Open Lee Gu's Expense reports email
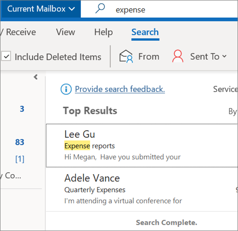The width and height of the screenshot is (238, 231). coord(142,146)
